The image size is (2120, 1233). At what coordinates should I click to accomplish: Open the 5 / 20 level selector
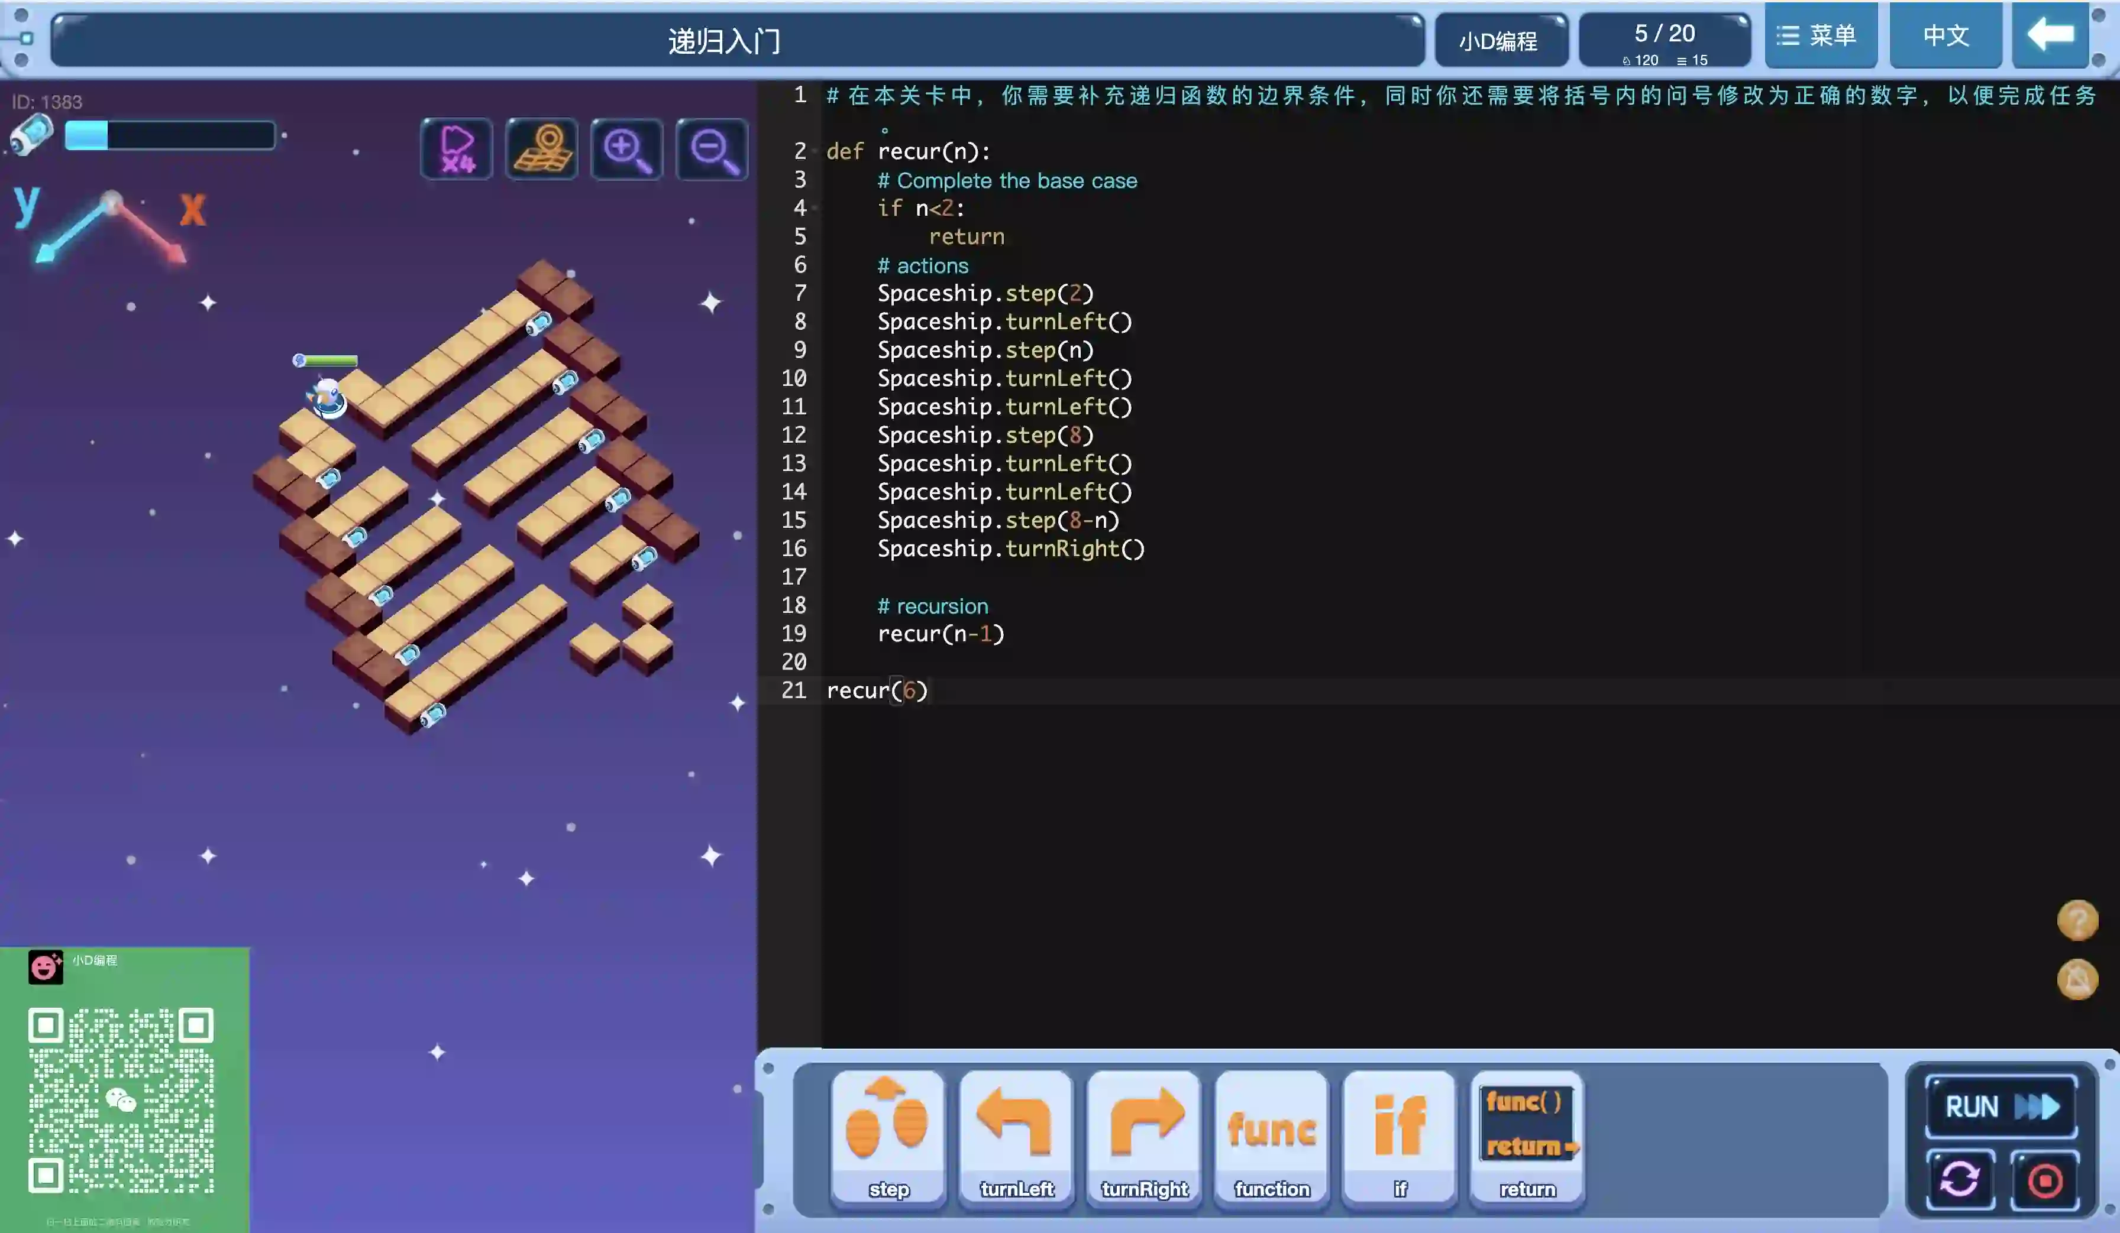tap(1664, 40)
